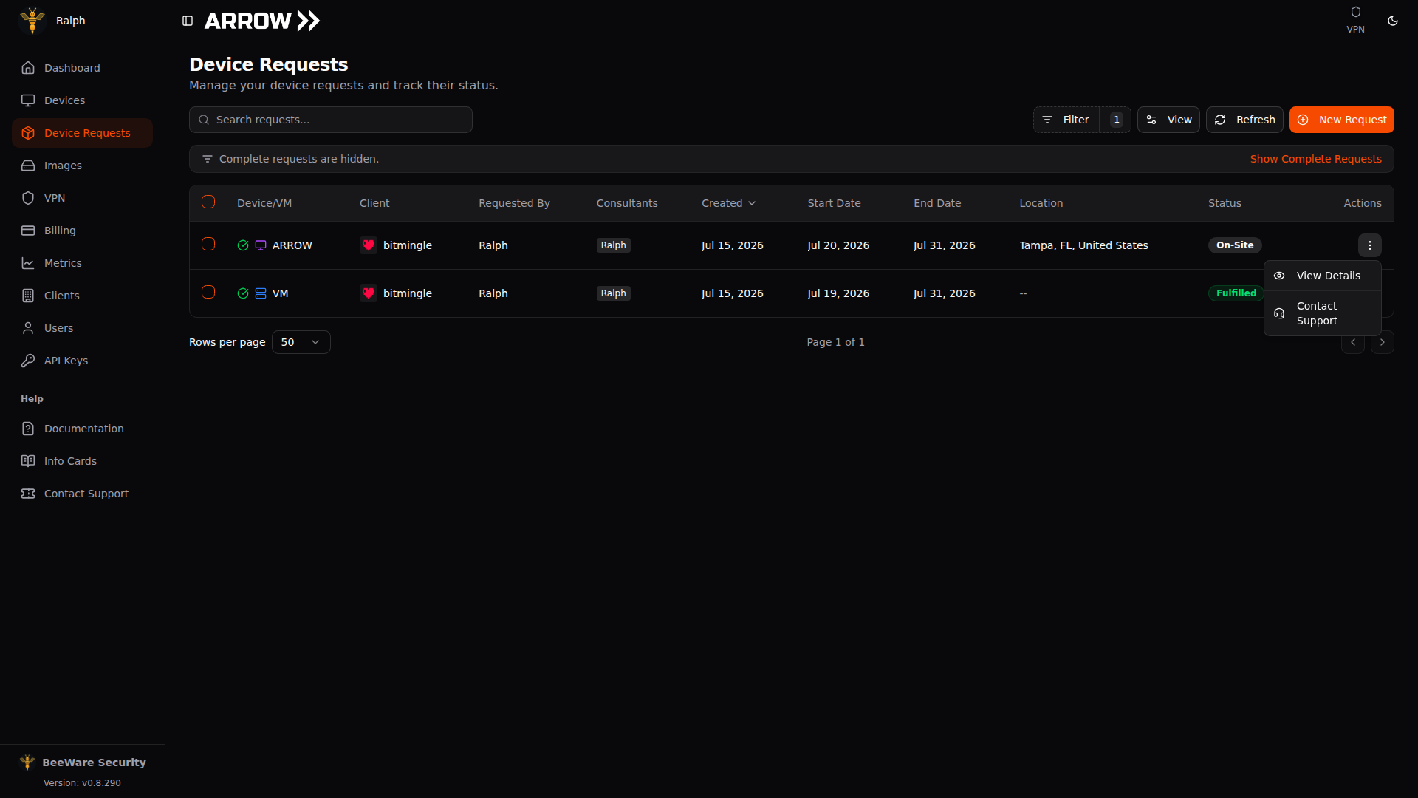Screen dimensions: 1418x798
Task: Create a New Request
Action: click(x=1341, y=120)
